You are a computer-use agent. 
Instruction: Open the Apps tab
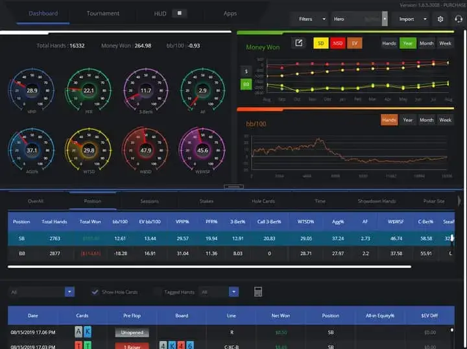click(x=230, y=14)
